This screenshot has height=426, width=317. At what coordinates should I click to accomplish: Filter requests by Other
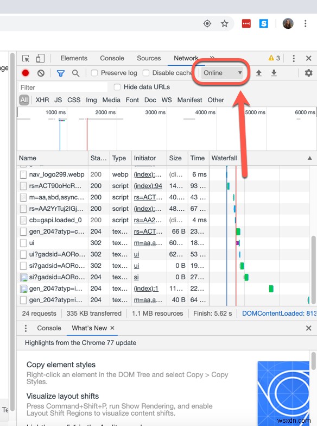point(216,100)
